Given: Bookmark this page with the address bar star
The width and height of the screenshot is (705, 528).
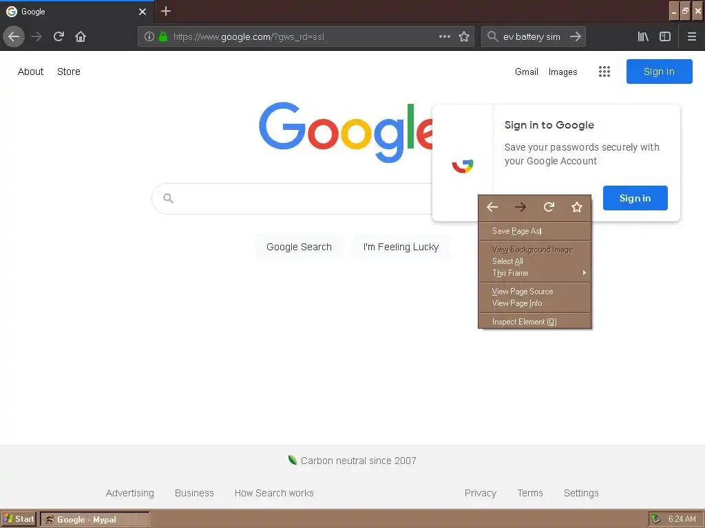Looking at the screenshot, I should coord(464,36).
